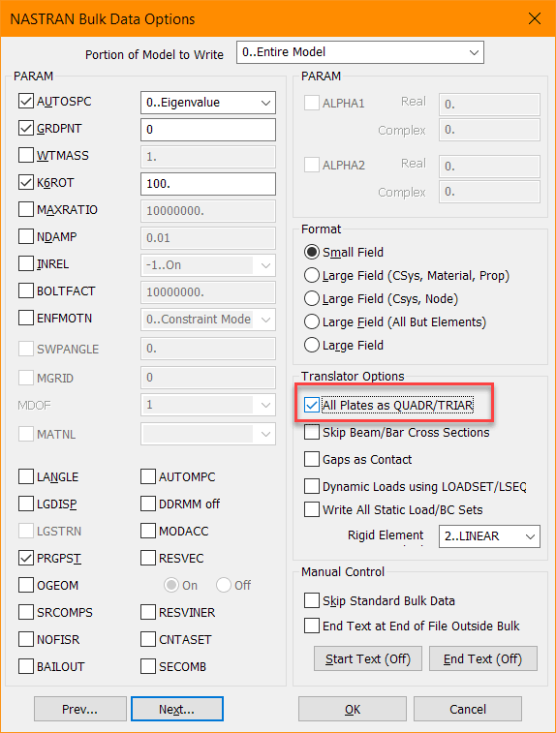Check the LGDISP option

click(x=26, y=504)
